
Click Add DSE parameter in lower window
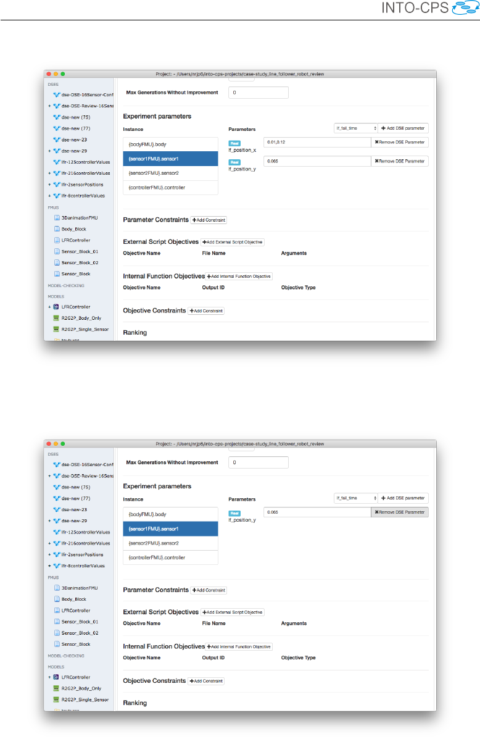point(403,498)
